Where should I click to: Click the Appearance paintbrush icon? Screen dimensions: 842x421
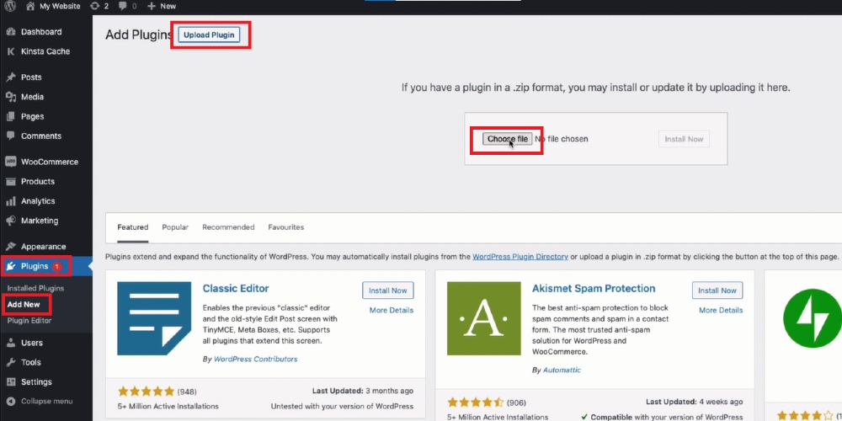pyautogui.click(x=10, y=247)
